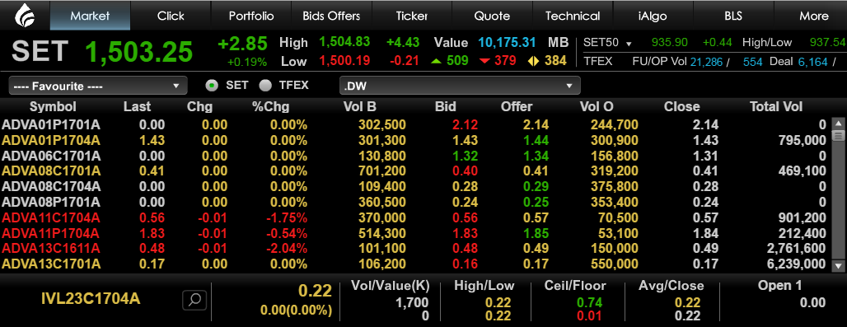This screenshot has height=327, width=847.
Task: Expand the SET50 index selector arrow
Action: coord(629,43)
